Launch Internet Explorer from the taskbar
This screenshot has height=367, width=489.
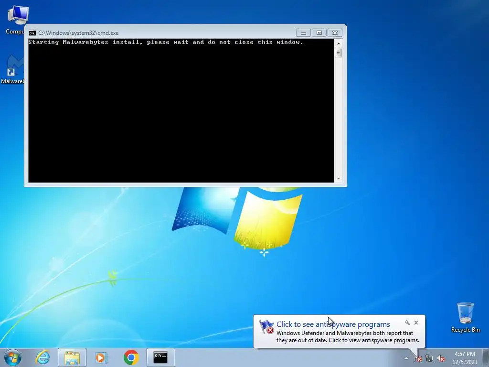click(43, 357)
